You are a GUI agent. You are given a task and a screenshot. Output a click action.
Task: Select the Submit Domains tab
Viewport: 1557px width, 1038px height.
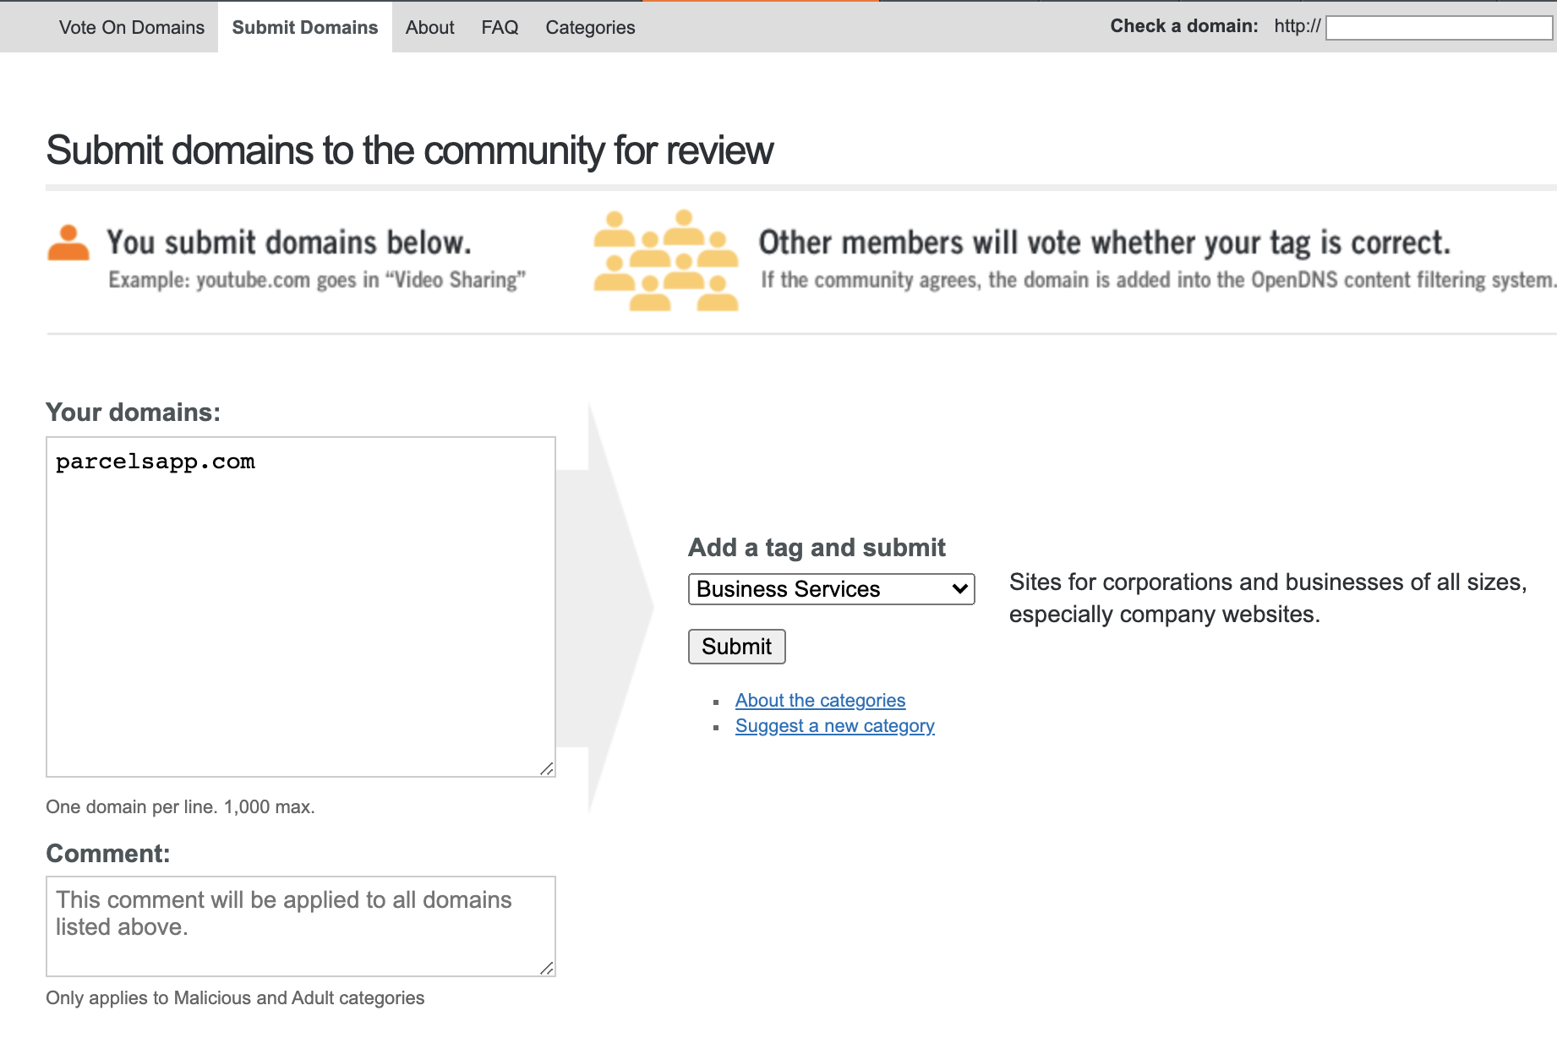coord(305,27)
